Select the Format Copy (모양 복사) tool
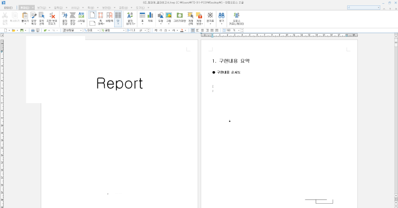 (x=34, y=16)
